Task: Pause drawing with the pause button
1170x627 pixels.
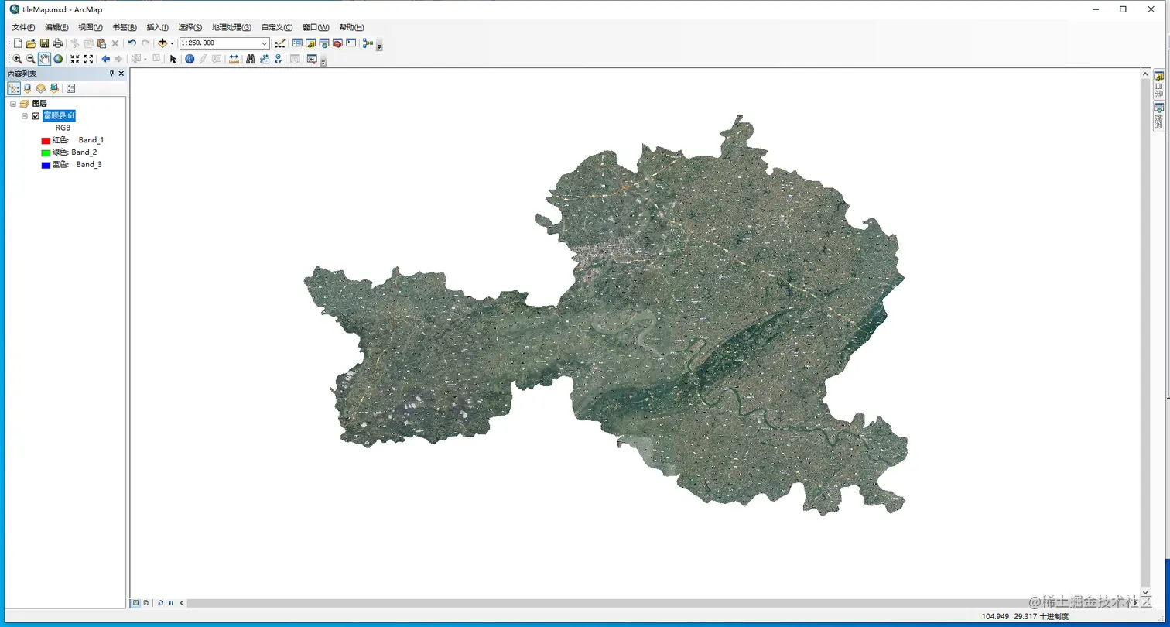Action: [171, 602]
